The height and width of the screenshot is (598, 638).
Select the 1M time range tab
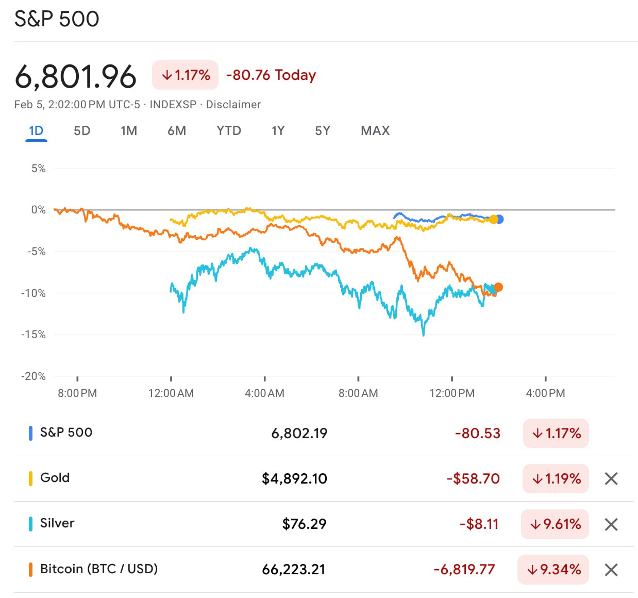click(x=129, y=131)
